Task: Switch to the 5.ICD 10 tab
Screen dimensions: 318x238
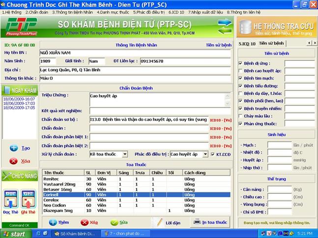Action: [x=247, y=43]
